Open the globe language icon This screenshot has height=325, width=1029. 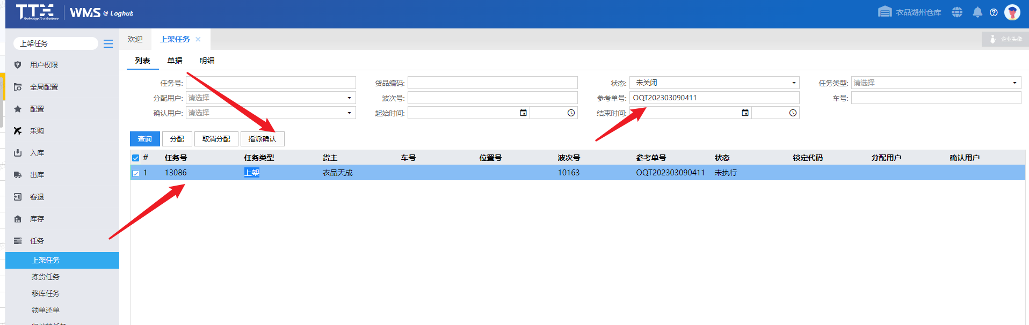[957, 12]
